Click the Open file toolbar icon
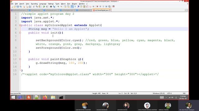The height and width of the screenshot is (111, 199). 15,6
